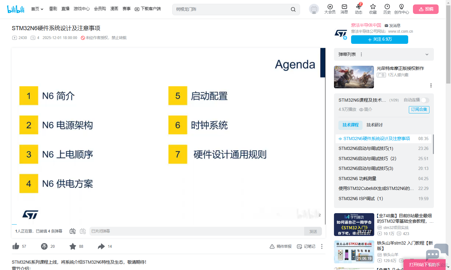The image size is (451, 270).
Task: Open 赛事 in navigation
Action: tap(127, 9)
